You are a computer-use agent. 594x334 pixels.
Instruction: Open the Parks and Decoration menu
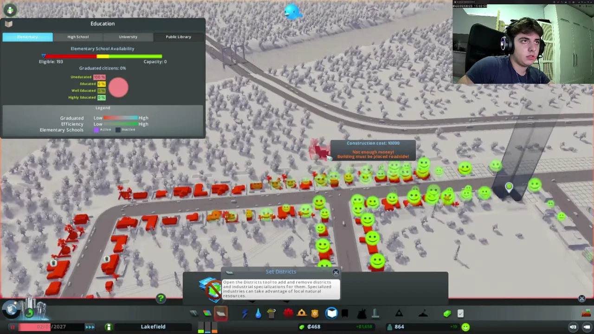[x=362, y=314]
